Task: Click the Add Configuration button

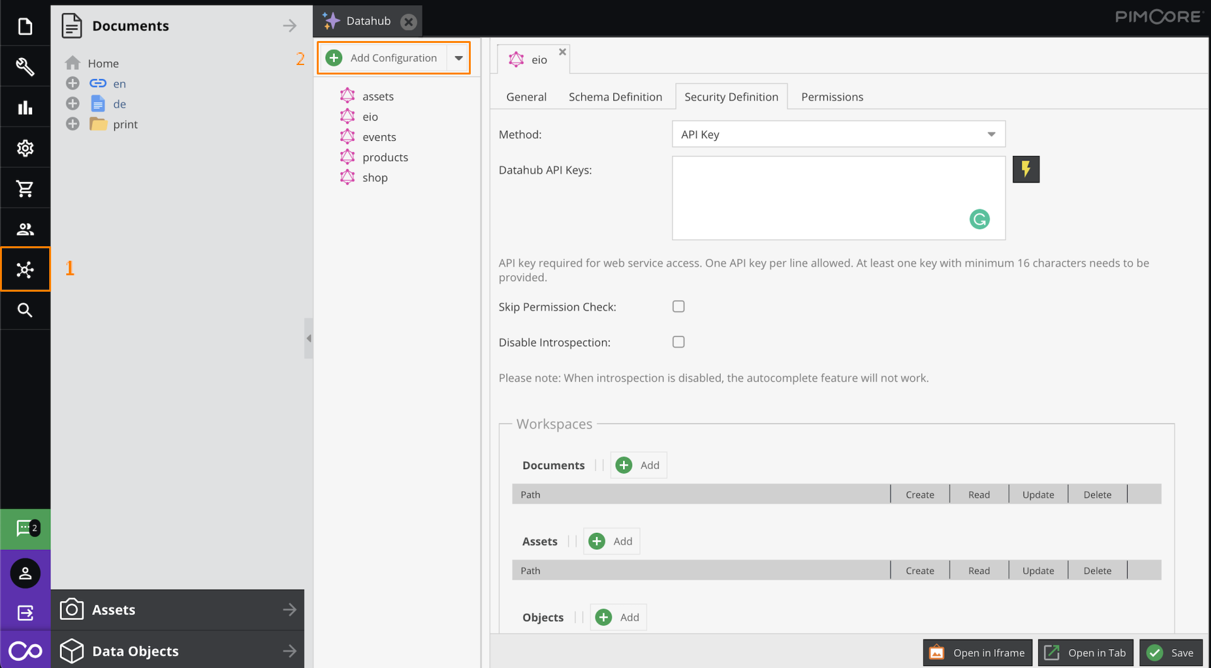Action: click(x=393, y=58)
